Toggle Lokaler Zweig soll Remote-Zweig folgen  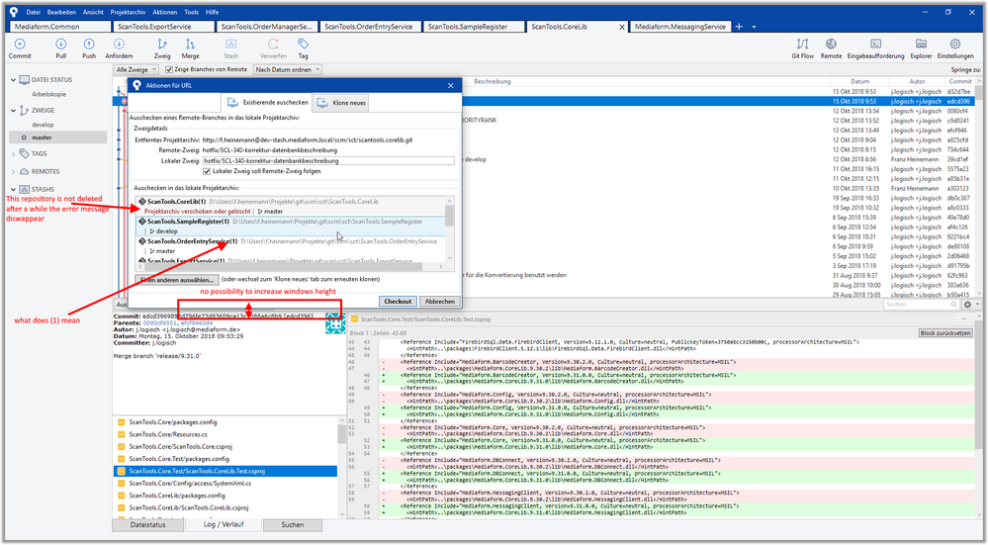(x=207, y=171)
